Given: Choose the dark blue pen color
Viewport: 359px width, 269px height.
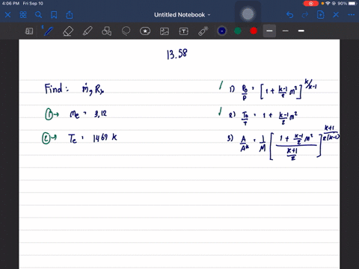Looking at the screenshot, I should click(222, 31).
